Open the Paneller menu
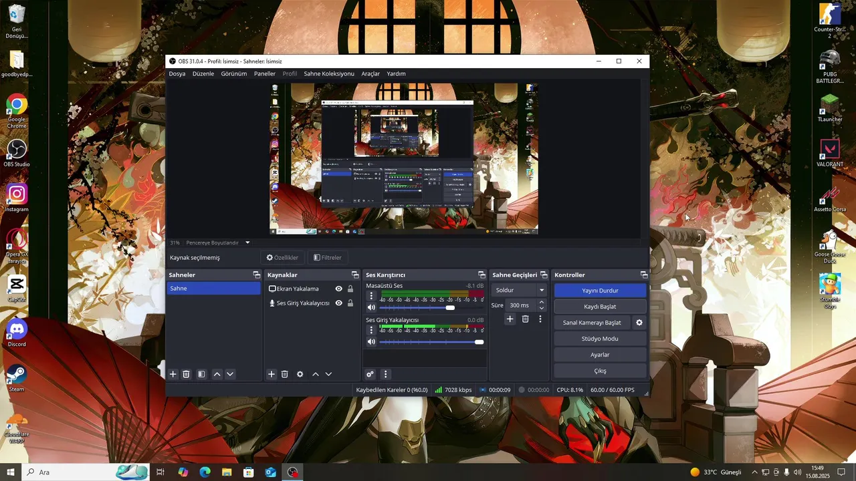 [265, 73]
